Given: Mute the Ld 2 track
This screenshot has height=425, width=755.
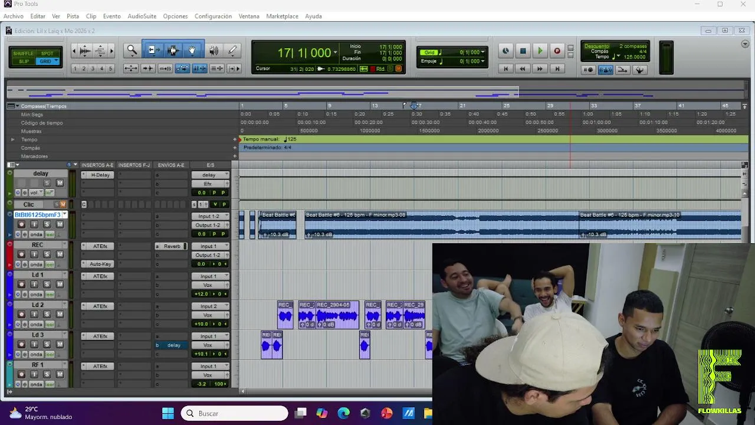Looking at the screenshot, I should (x=60, y=315).
